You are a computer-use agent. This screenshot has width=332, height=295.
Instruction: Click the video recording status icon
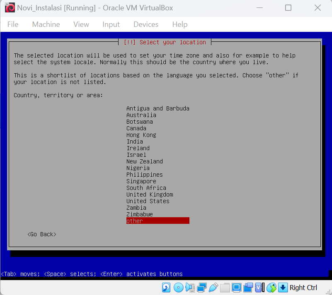coord(248,288)
